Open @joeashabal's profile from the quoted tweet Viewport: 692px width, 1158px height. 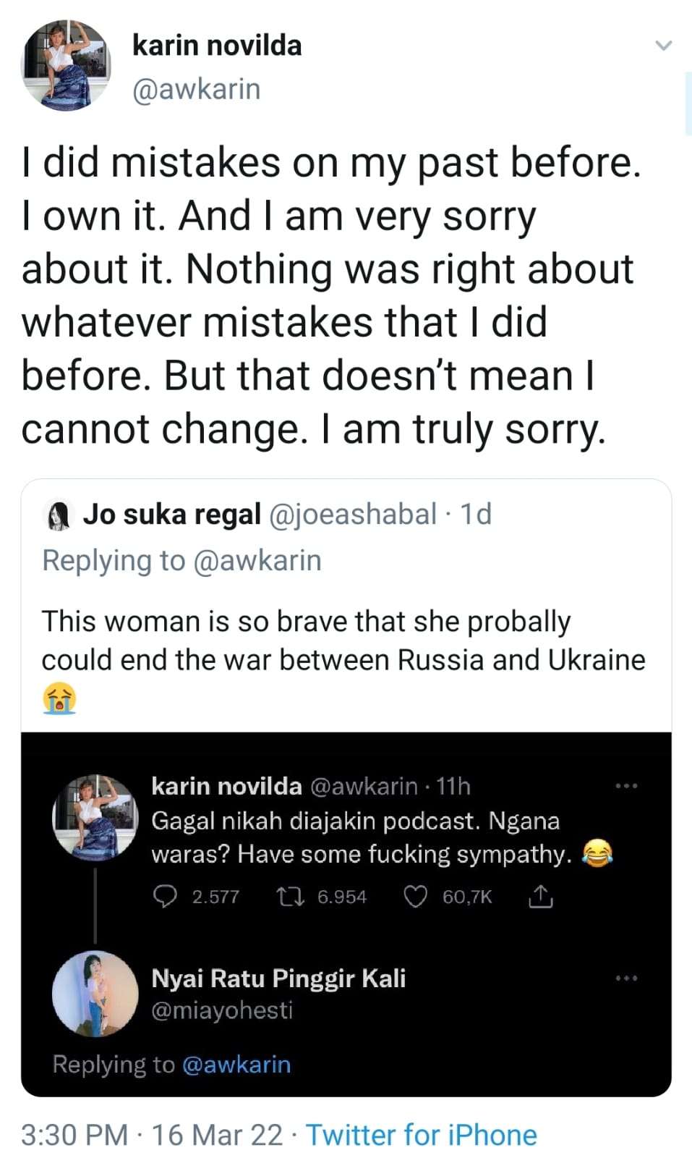point(353,515)
